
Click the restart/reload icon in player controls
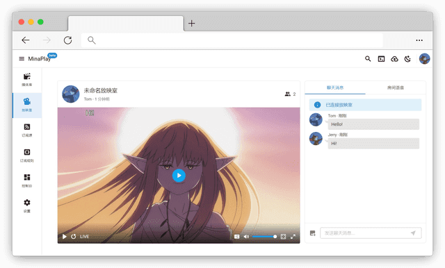coord(74,236)
